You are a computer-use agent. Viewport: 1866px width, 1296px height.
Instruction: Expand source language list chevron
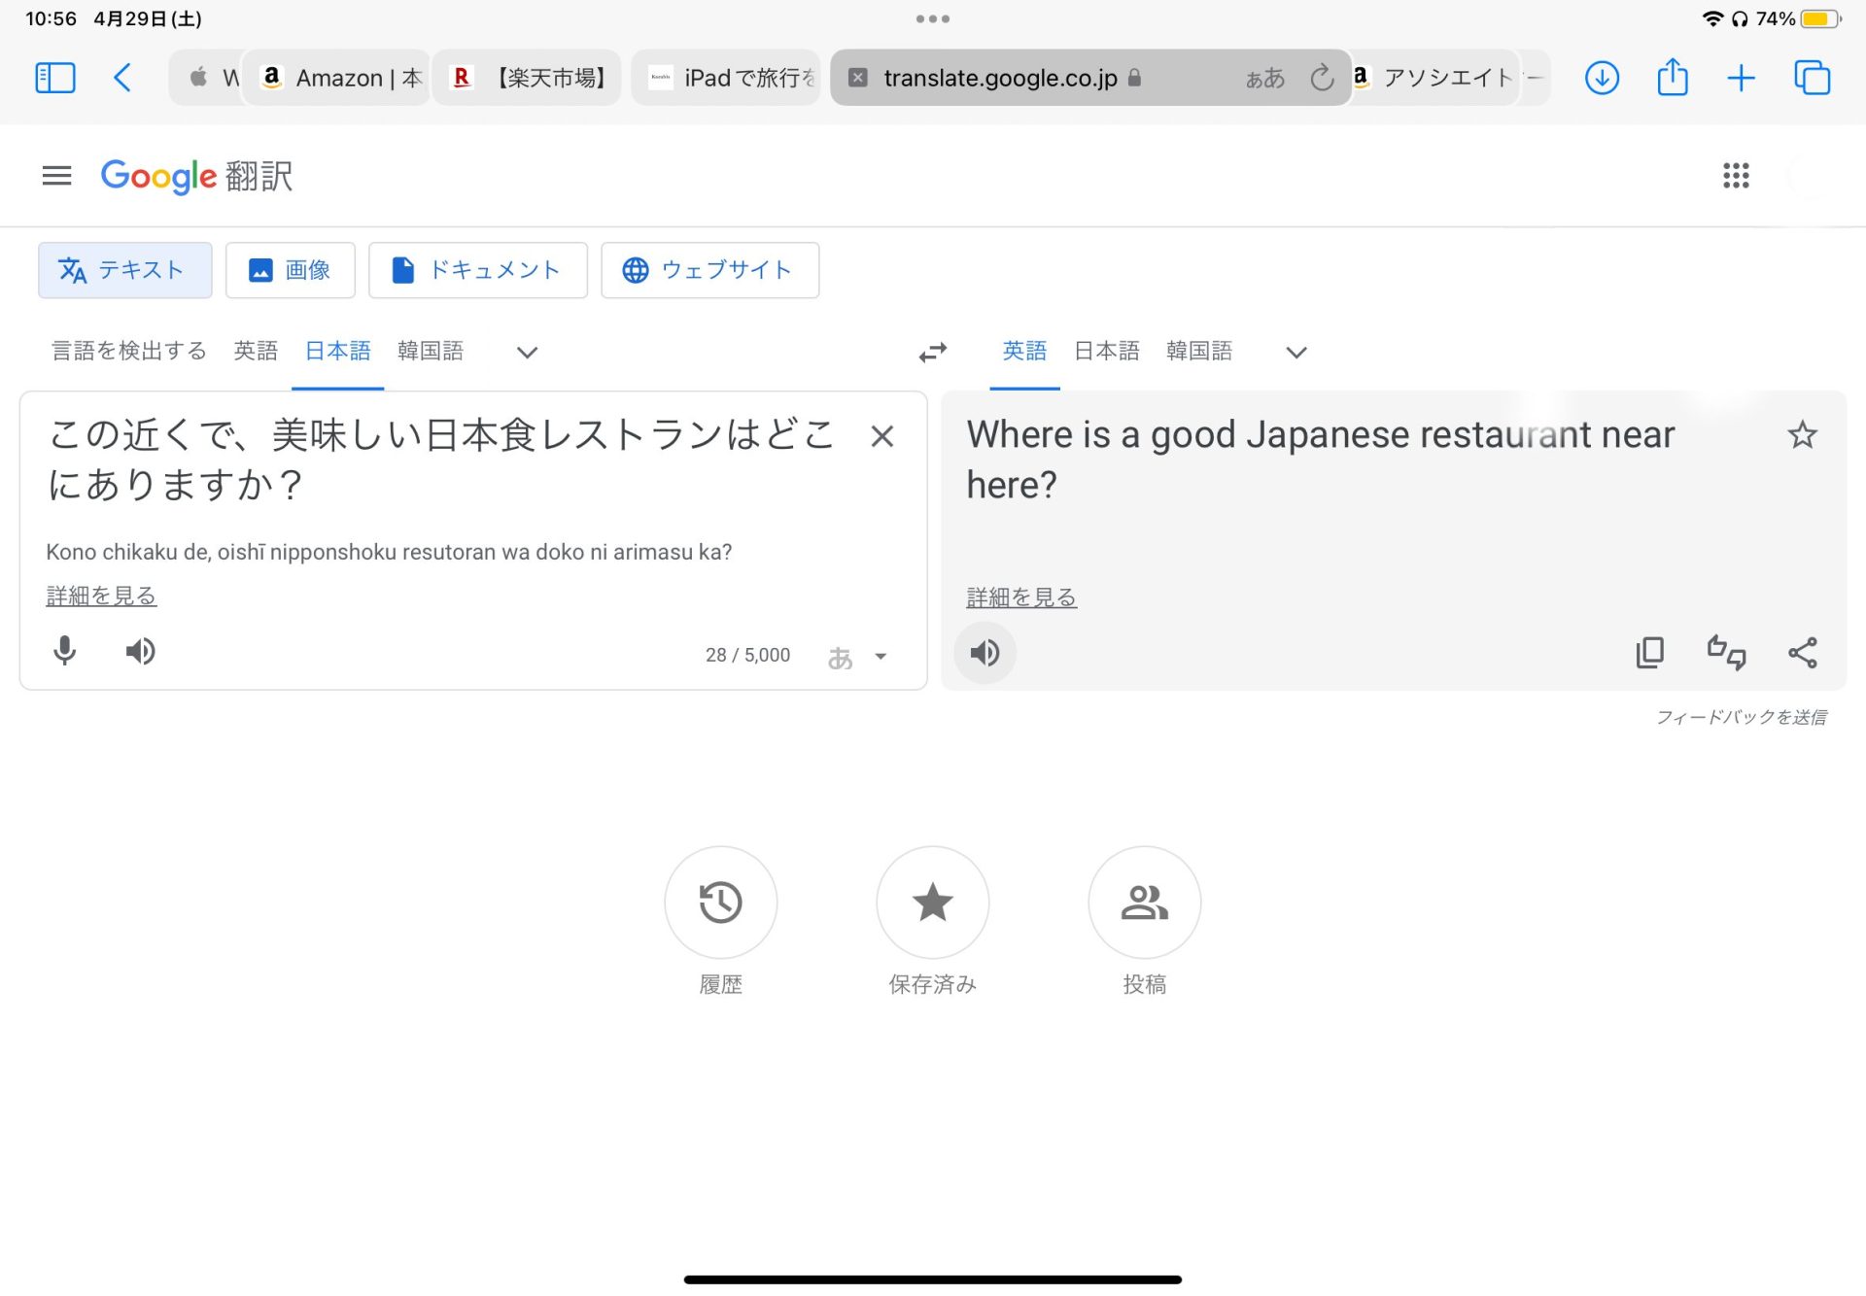527,352
